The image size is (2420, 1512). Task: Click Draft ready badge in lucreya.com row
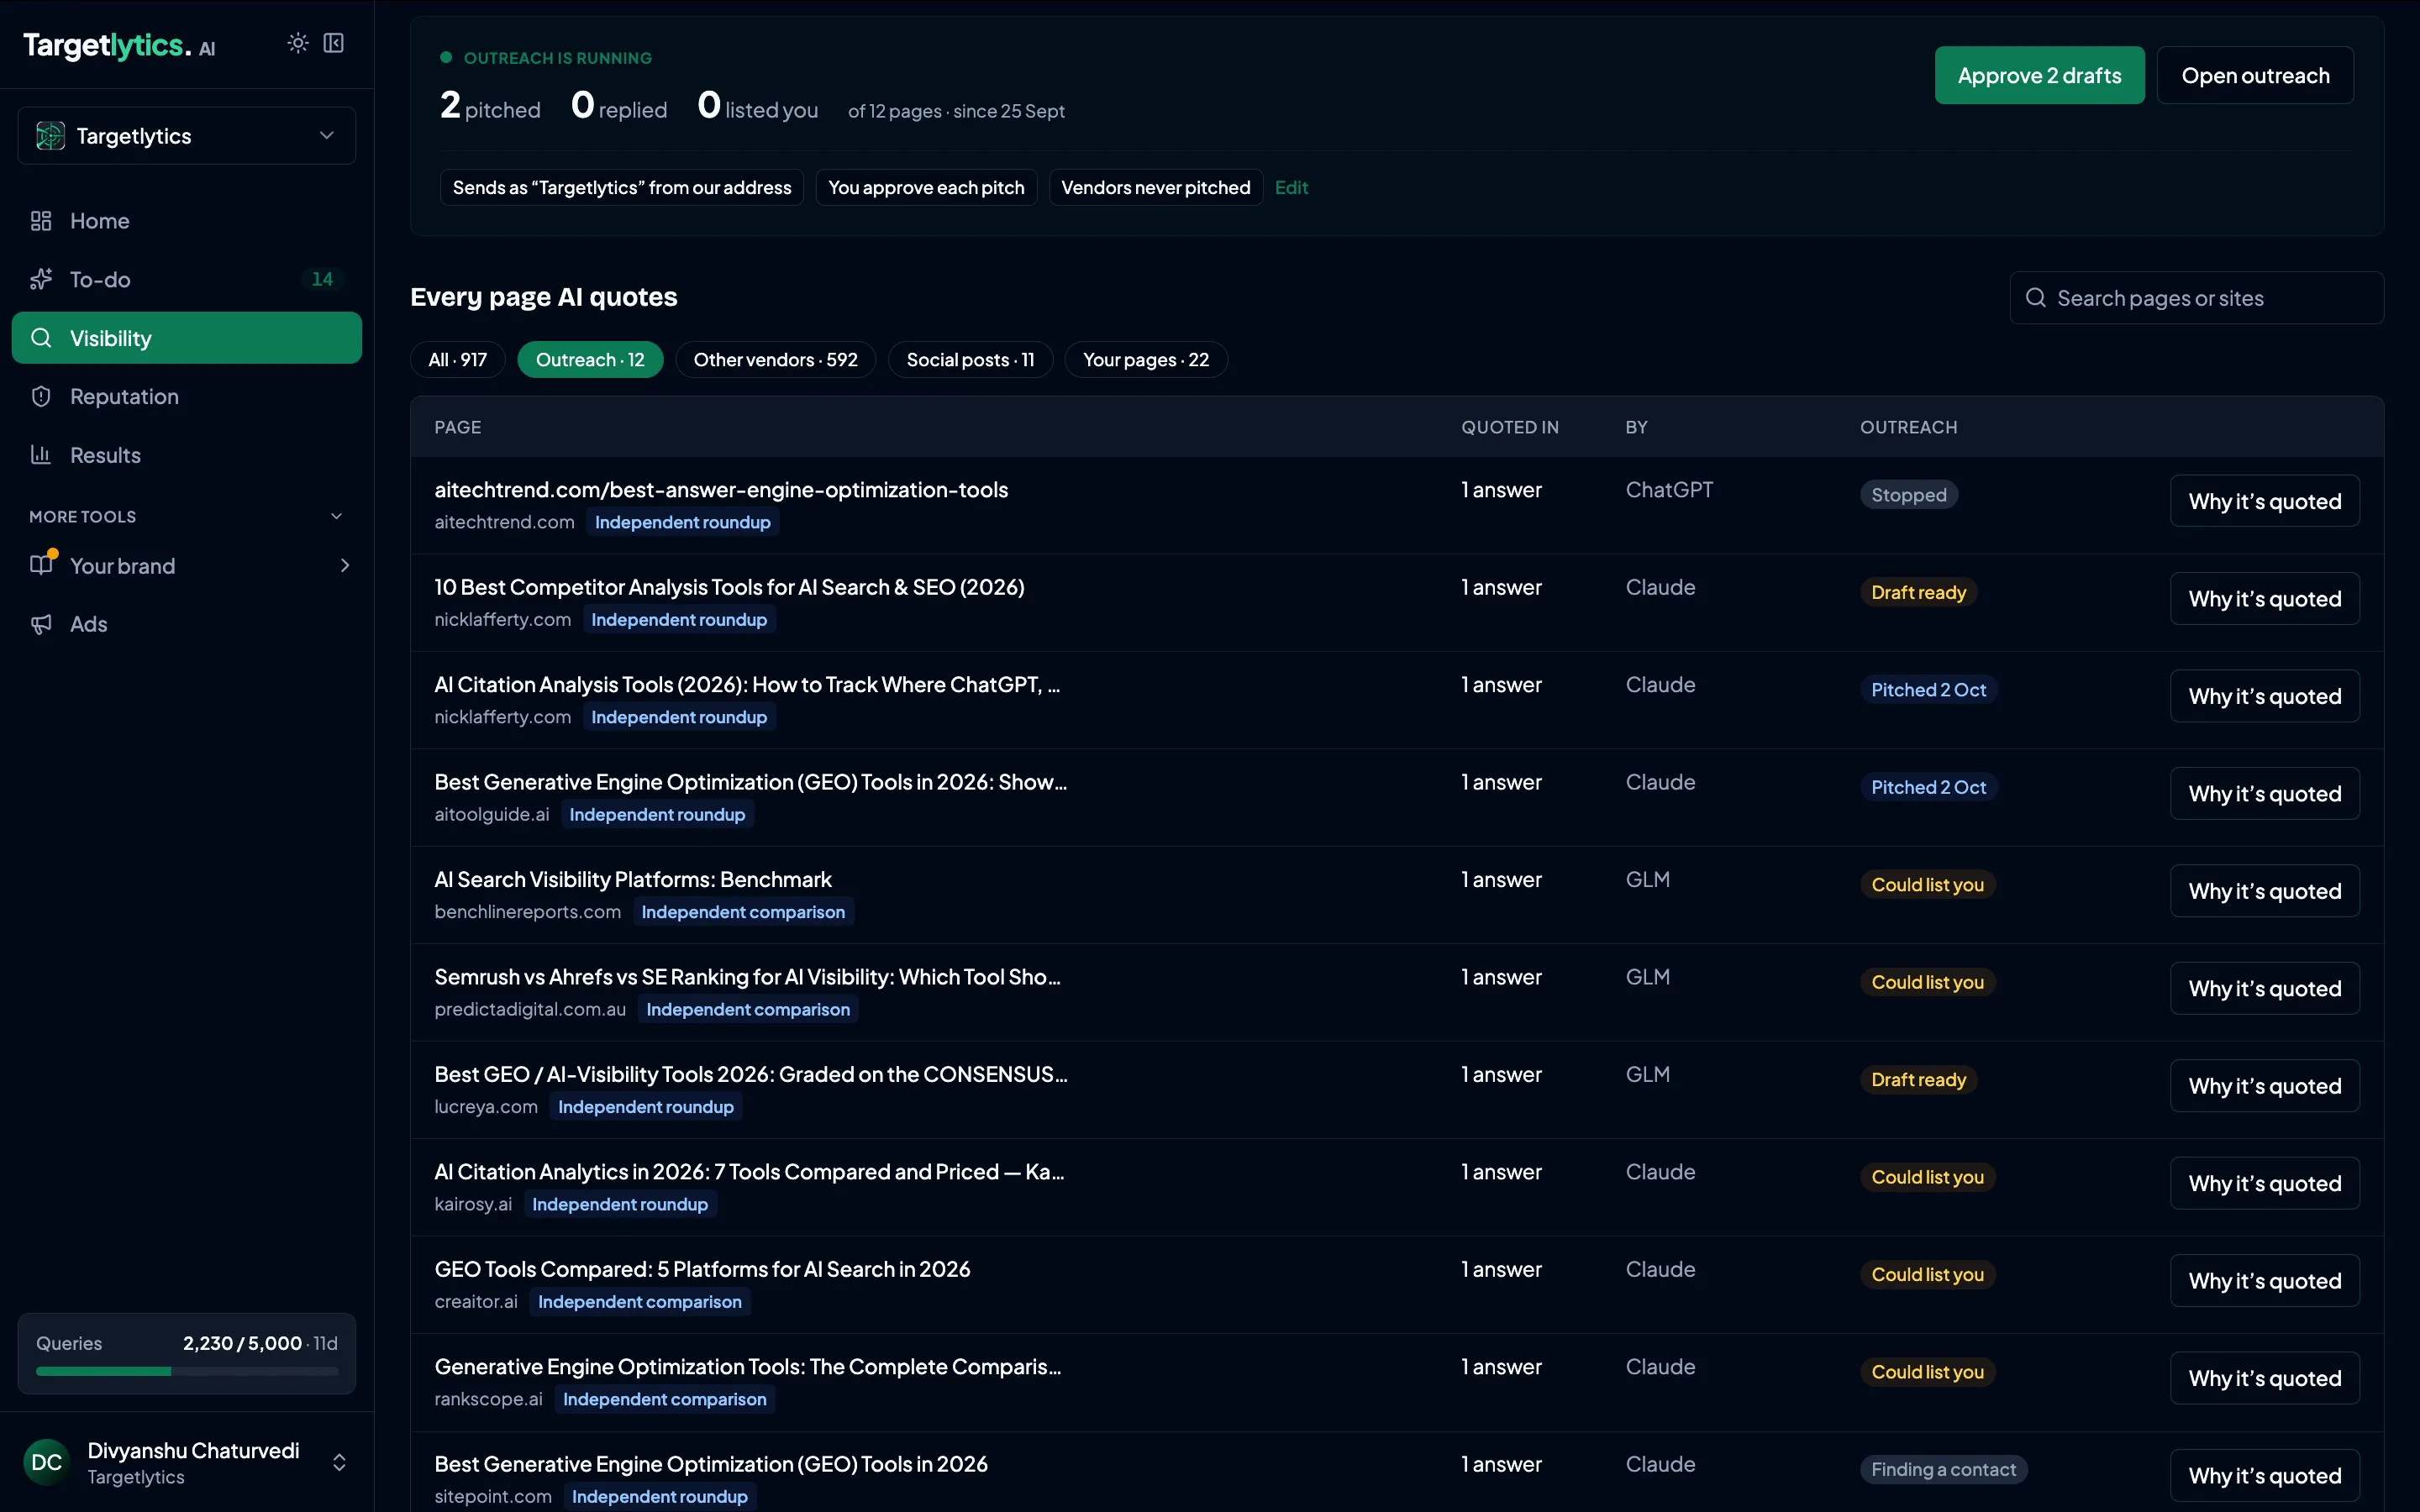coord(1918,1080)
